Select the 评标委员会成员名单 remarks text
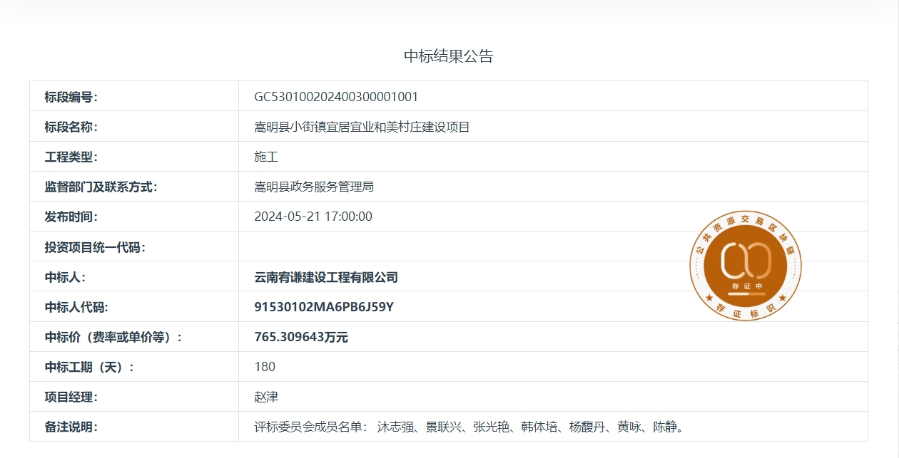Image resolution: width=899 pixels, height=458 pixels. tap(470, 427)
